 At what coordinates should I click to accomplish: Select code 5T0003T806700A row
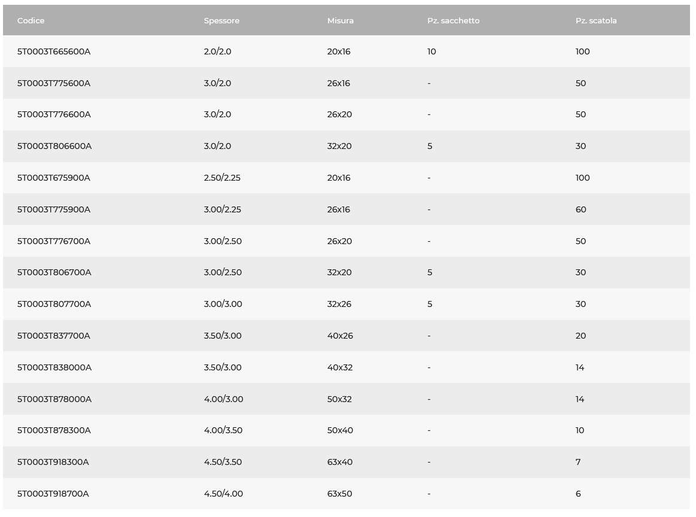click(347, 272)
